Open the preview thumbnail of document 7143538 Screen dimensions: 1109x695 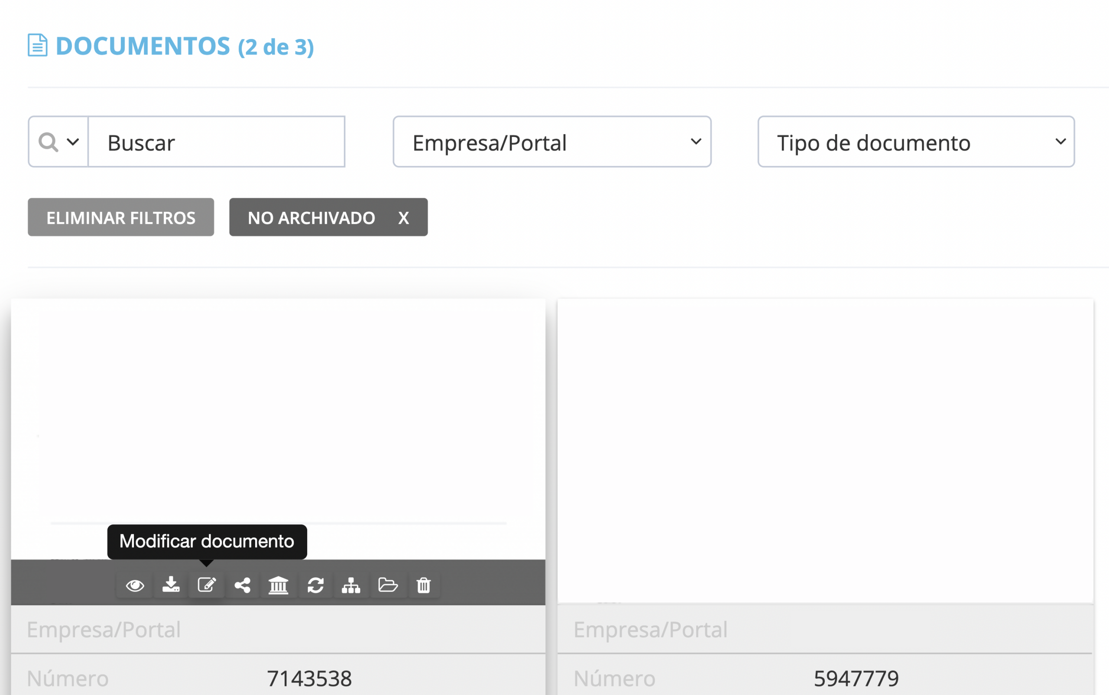click(x=278, y=429)
